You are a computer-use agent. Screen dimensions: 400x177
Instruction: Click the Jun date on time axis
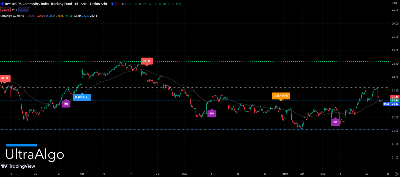point(302,174)
